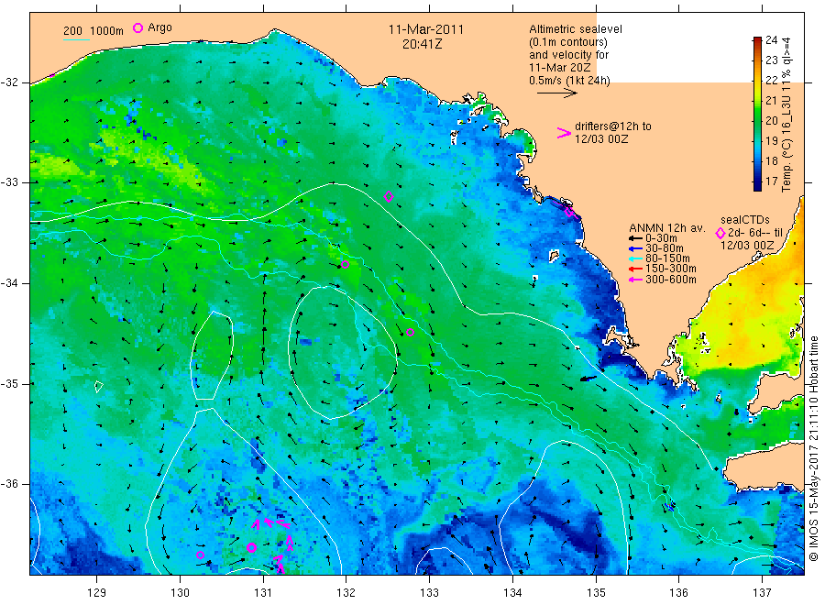Click the "Altimetric sealevel" caption text
Image resolution: width=825 pixels, height=605 pixels.
pyautogui.click(x=576, y=29)
